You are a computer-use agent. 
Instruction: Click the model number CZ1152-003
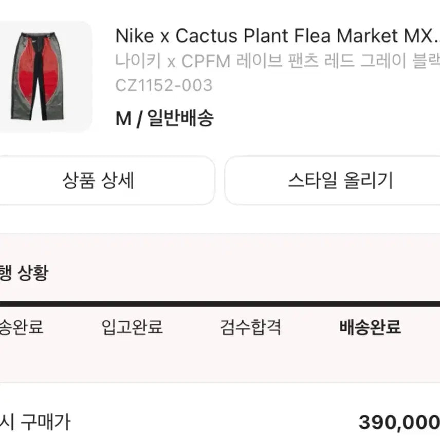164,85
